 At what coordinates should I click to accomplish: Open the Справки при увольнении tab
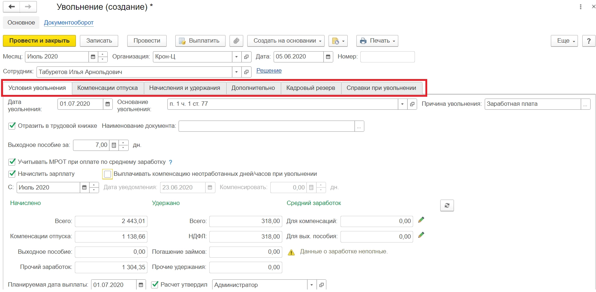(381, 88)
